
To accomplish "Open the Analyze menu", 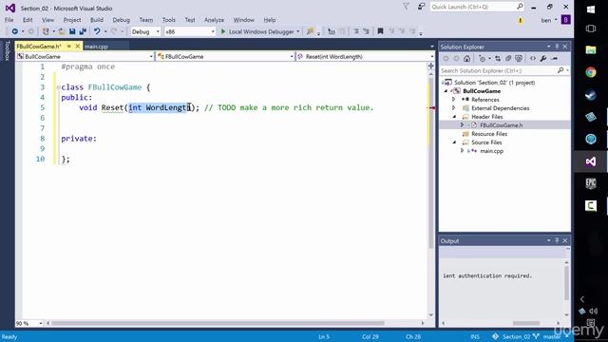I will coord(214,20).
